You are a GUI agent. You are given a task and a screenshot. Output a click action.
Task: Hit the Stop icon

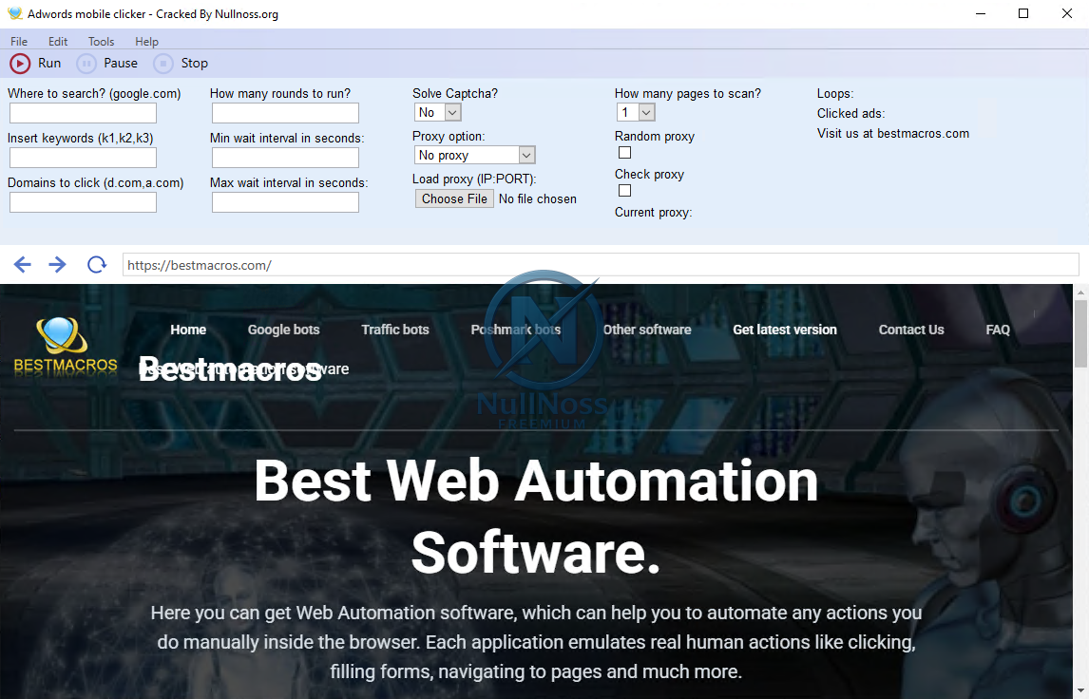pos(162,63)
